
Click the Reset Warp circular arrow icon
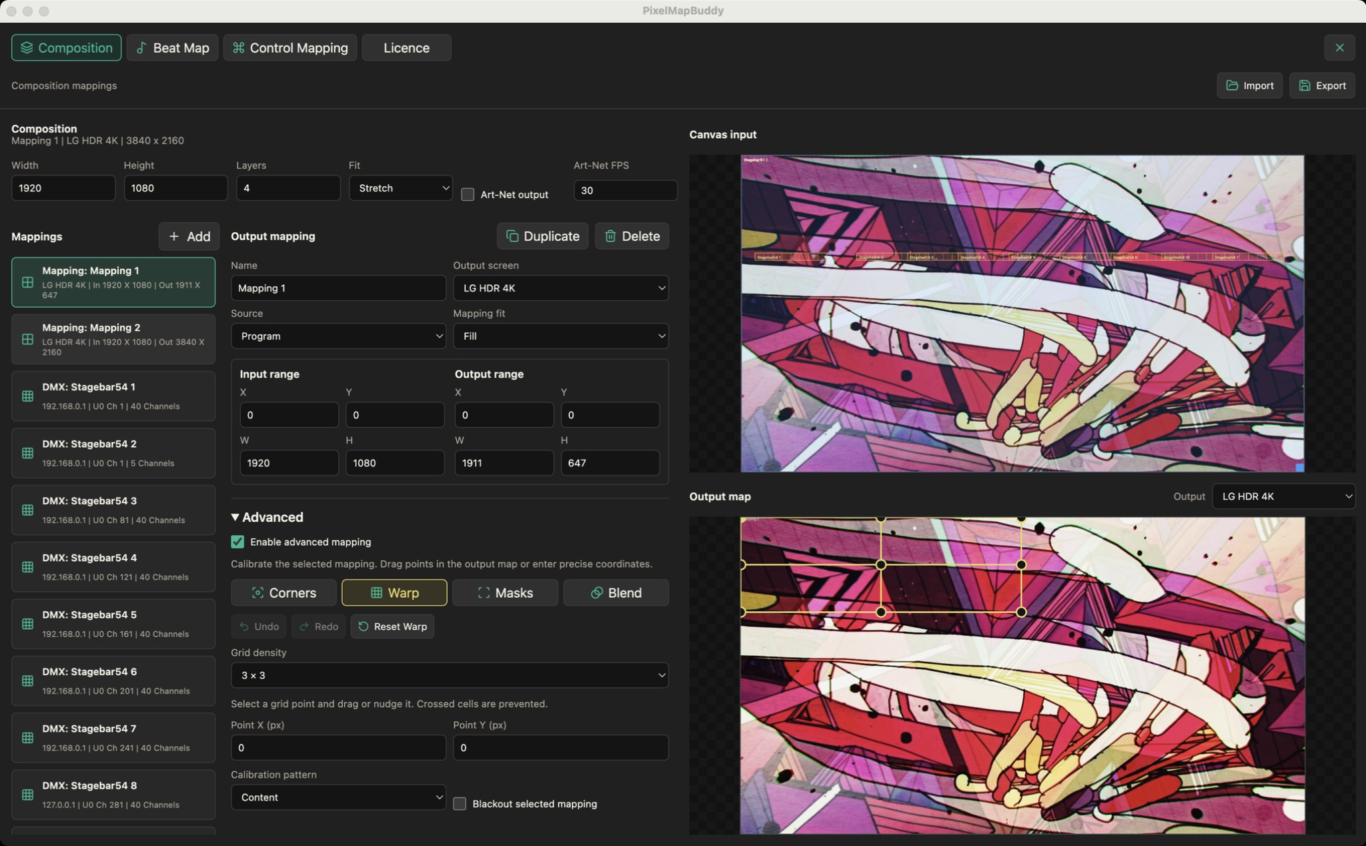coord(363,626)
